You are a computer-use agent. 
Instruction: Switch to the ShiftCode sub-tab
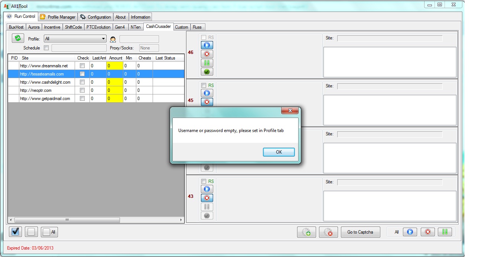(74, 27)
